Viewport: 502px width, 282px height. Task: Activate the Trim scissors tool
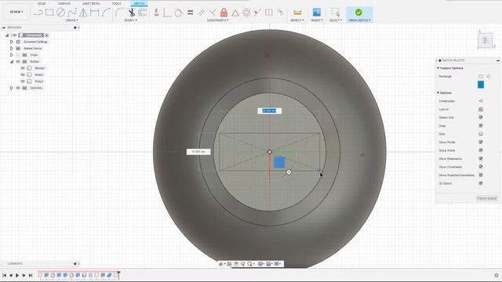pos(132,13)
